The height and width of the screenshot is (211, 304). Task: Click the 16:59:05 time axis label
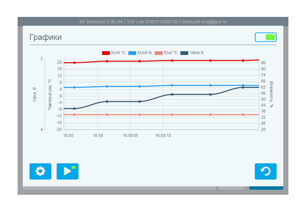[x=131, y=135]
